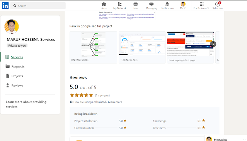Click the ratings info icon
Screen dimensions: 247x141
point(71,102)
